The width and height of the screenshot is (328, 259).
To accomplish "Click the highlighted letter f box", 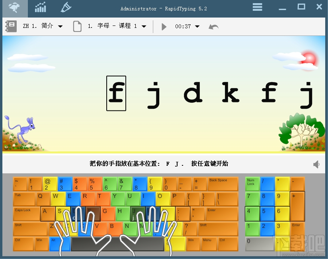I will click(x=116, y=93).
